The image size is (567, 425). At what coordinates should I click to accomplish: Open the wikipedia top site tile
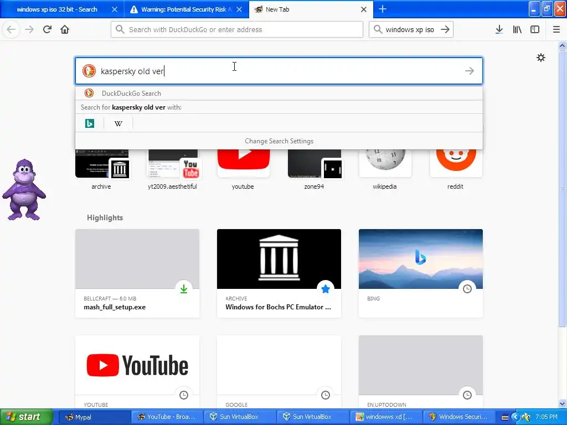click(385, 170)
